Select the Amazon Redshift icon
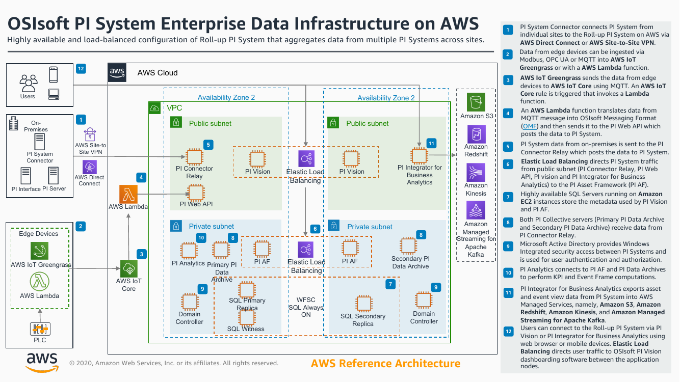The image size is (680, 382). [x=476, y=134]
